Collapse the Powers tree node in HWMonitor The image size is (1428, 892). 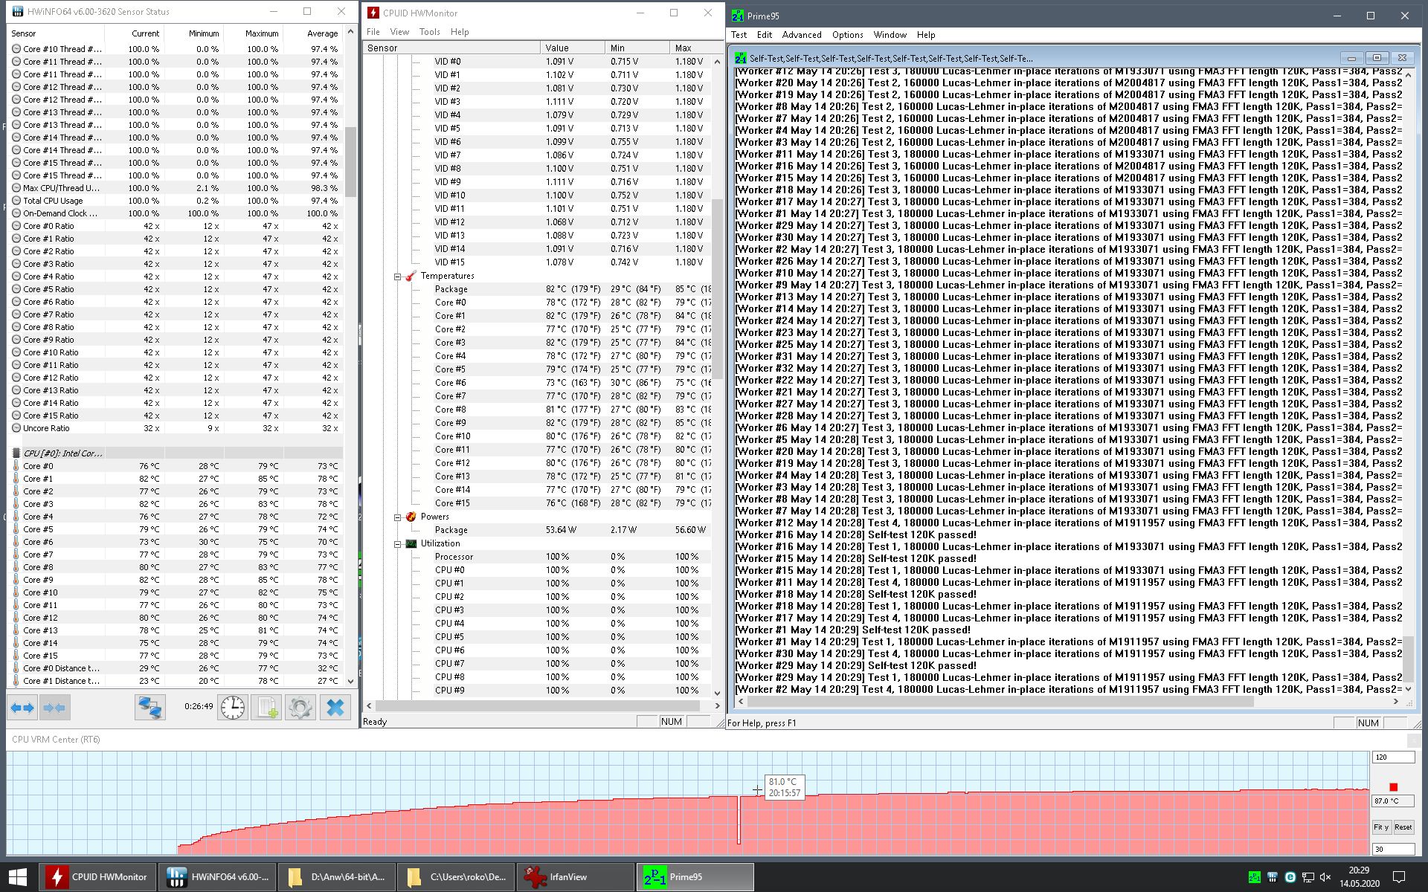pos(398,517)
